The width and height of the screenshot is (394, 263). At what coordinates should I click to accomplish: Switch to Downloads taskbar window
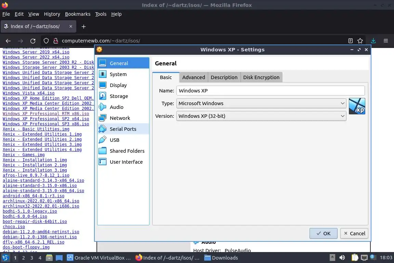click(221, 258)
